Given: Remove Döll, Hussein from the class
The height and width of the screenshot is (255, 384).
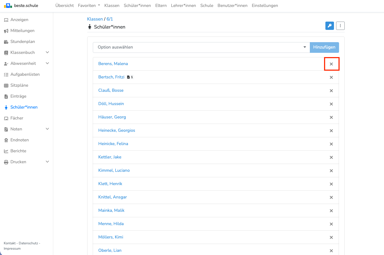Looking at the screenshot, I should point(331,104).
